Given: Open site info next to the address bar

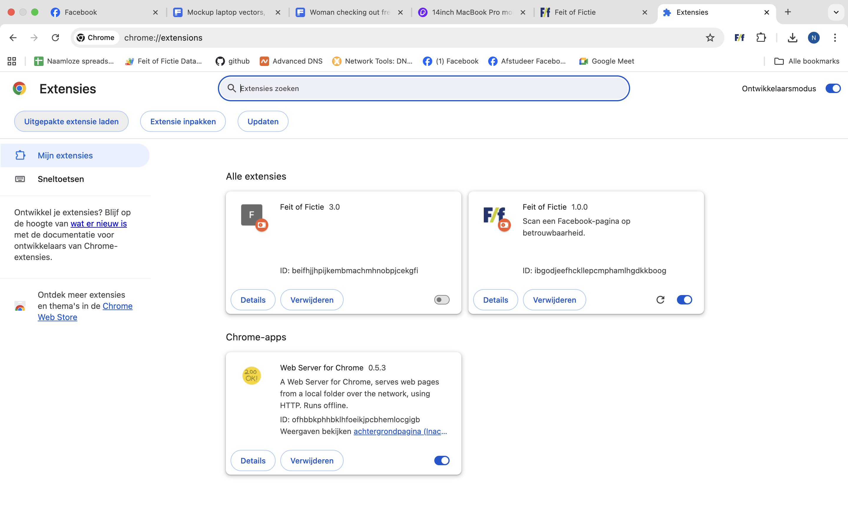Looking at the screenshot, I should [96, 37].
